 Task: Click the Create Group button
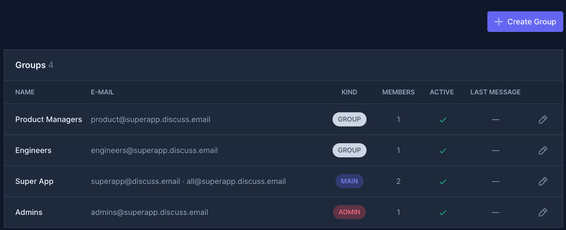pyautogui.click(x=525, y=22)
